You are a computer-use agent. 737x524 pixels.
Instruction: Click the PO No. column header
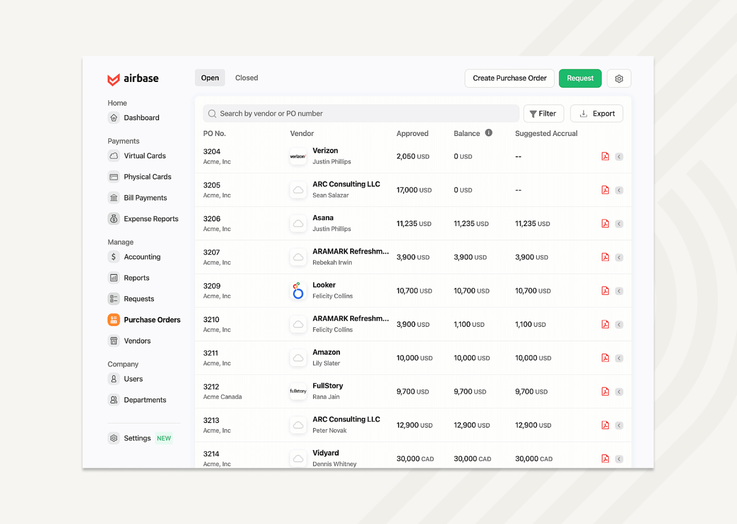point(214,134)
